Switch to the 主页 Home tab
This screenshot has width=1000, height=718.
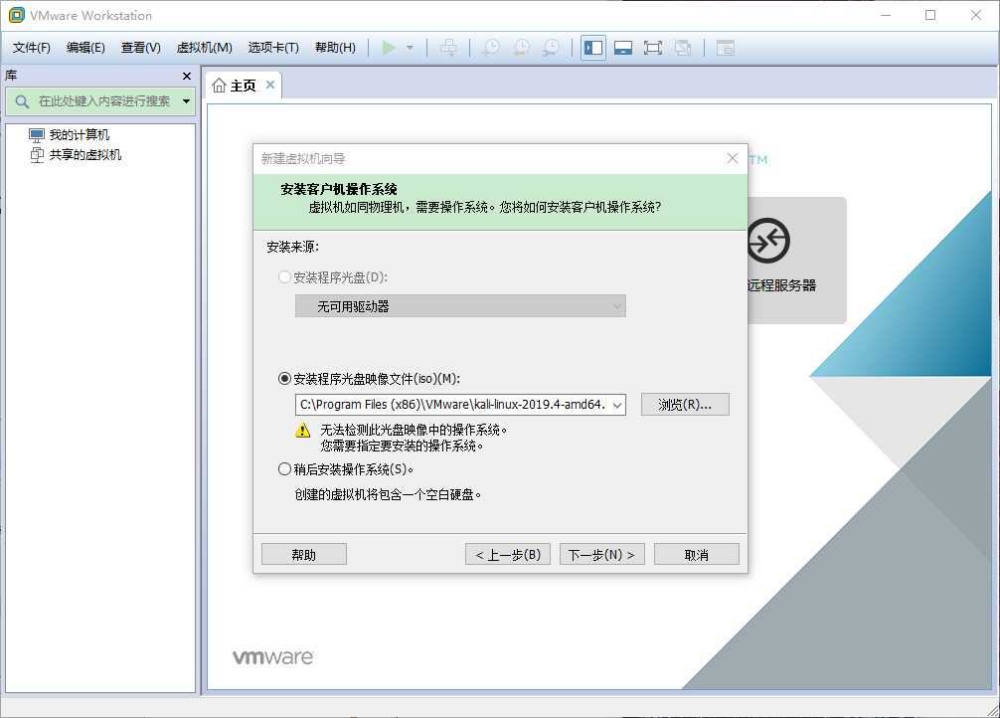[x=243, y=86]
